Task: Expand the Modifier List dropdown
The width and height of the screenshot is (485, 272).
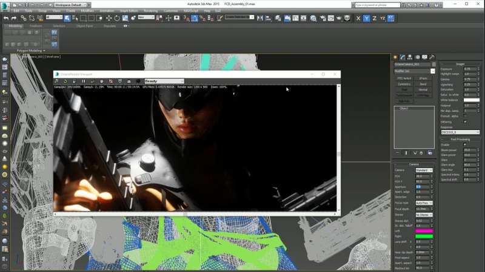Action: click(415, 71)
